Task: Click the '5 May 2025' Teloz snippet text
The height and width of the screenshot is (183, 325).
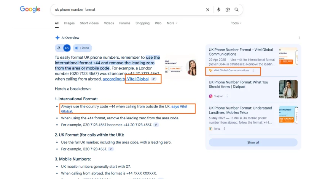Action: pos(240,120)
